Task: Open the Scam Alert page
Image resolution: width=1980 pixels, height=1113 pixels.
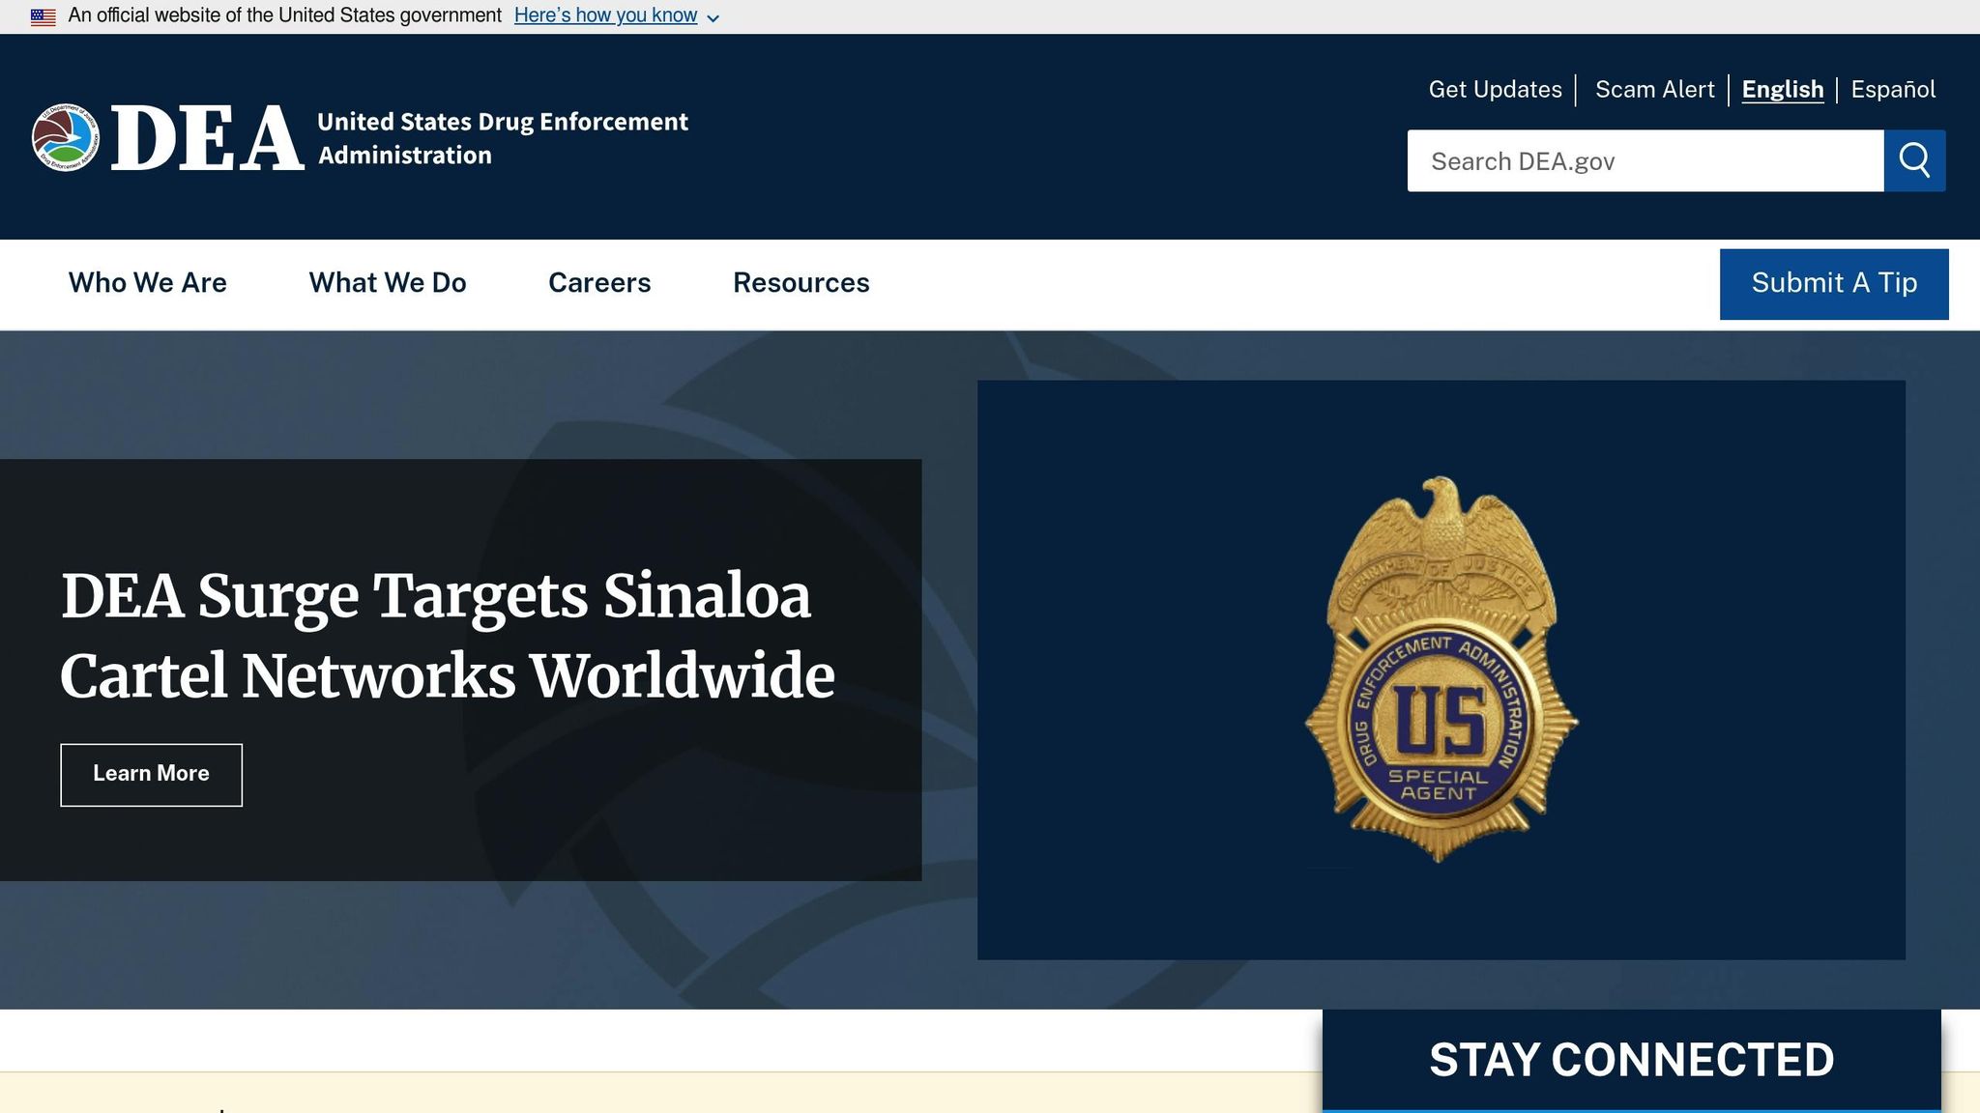Action: tap(1655, 89)
